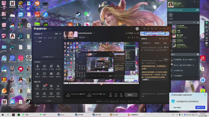
Task: Mute the 麦克风 microphone
Action: click(x=68, y=94)
